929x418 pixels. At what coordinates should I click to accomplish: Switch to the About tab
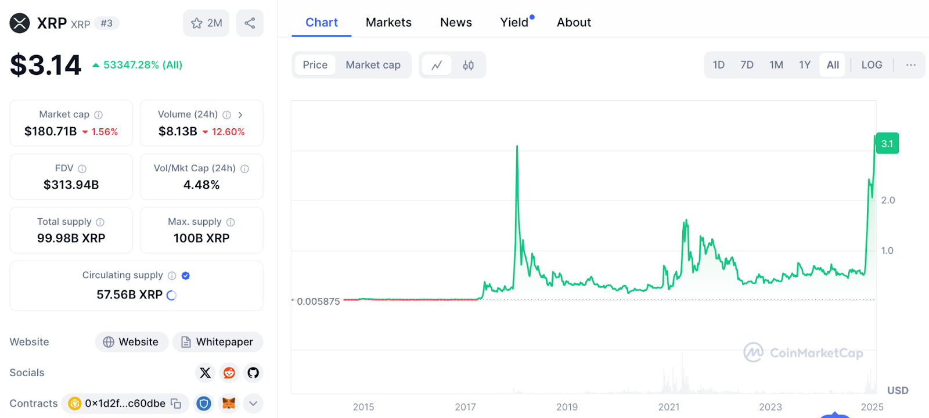(574, 23)
